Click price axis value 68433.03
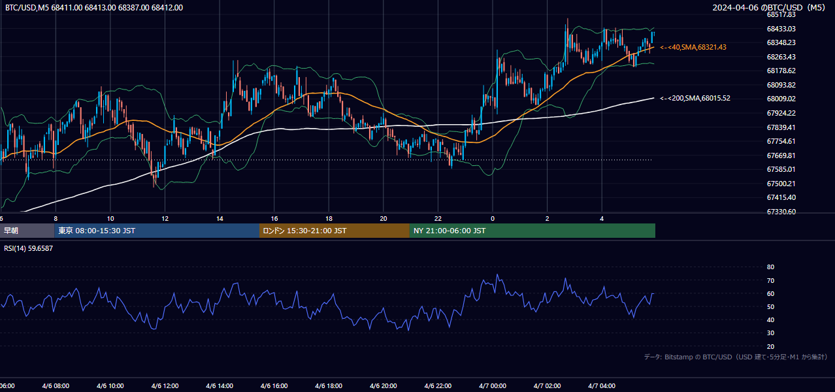835x392 pixels. click(781, 29)
